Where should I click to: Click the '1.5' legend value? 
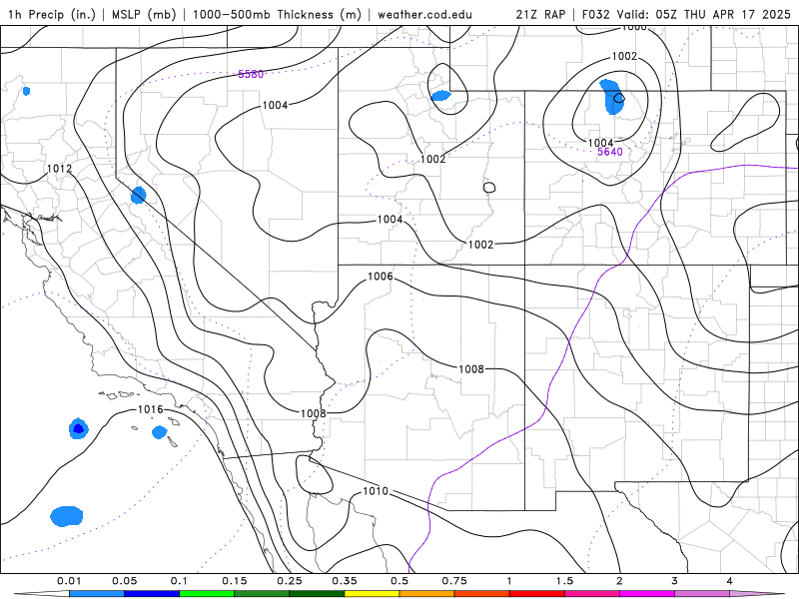click(x=564, y=581)
